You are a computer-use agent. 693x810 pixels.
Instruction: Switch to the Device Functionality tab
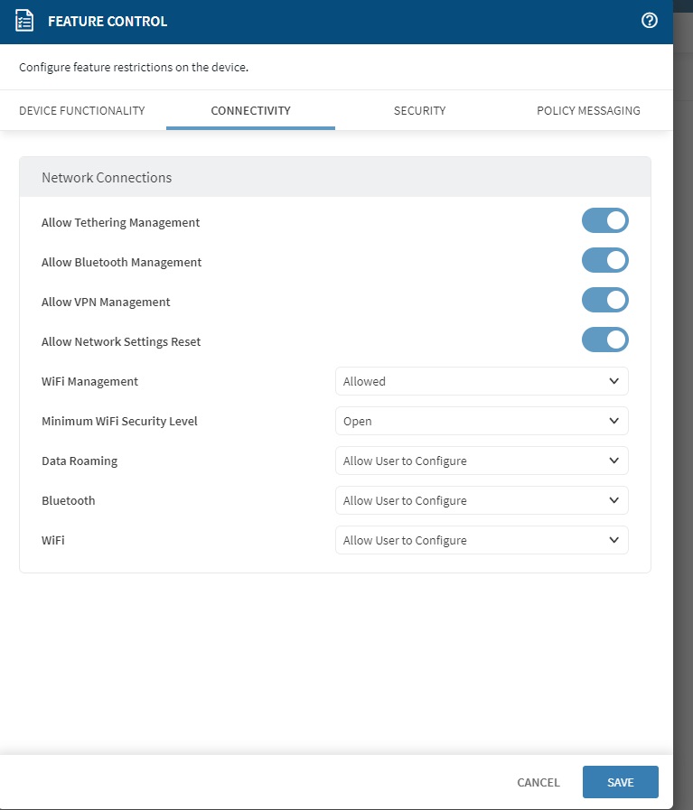pyautogui.click(x=82, y=111)
